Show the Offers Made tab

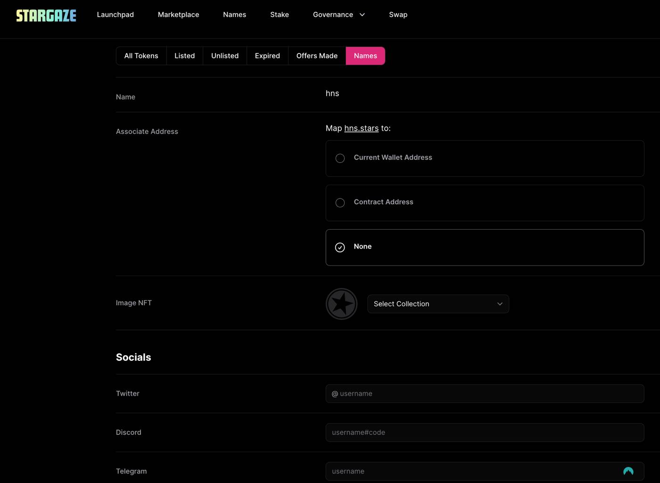coord(317,56)
